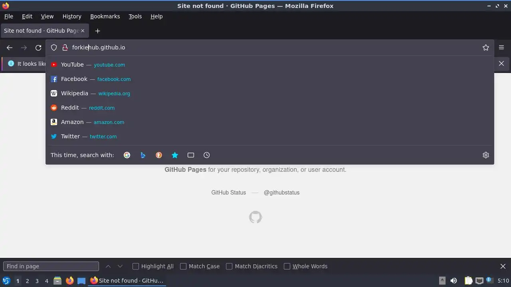The width and height of the screenshot is (511, 287).
Task: Select Firefox window in the taskbar
Action: coord(127,281)
